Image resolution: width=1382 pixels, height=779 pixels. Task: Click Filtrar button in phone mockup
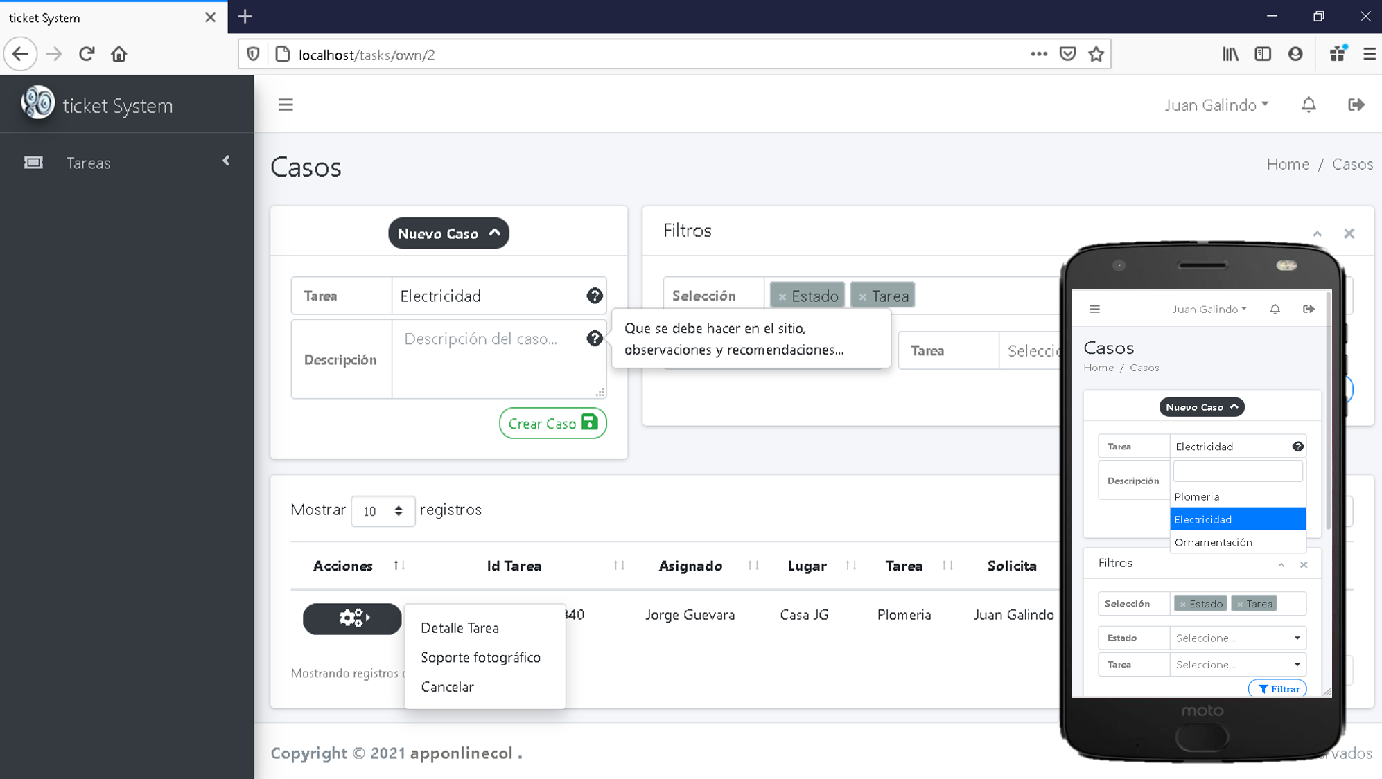click(1278, 688)
